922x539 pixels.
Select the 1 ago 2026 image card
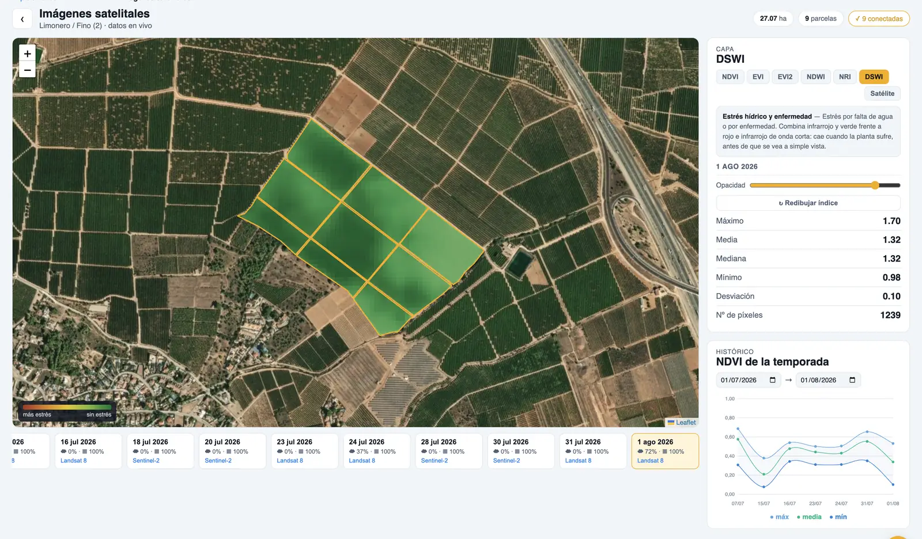tap(665, 451)
